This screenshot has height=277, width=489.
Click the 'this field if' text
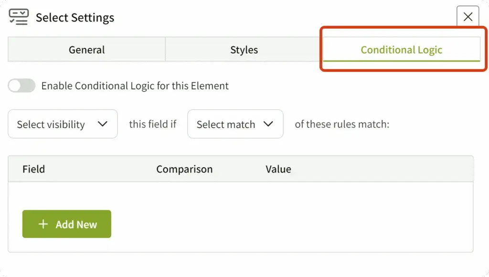(152, 124)
